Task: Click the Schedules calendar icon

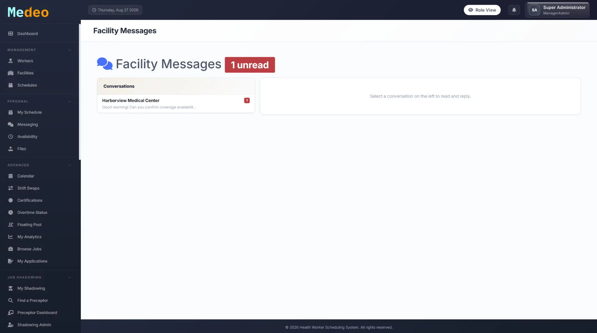Action: tap(11, 85)
